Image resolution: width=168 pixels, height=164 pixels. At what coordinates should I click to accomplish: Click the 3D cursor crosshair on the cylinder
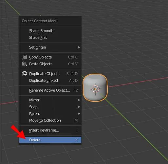click(95, 89)
